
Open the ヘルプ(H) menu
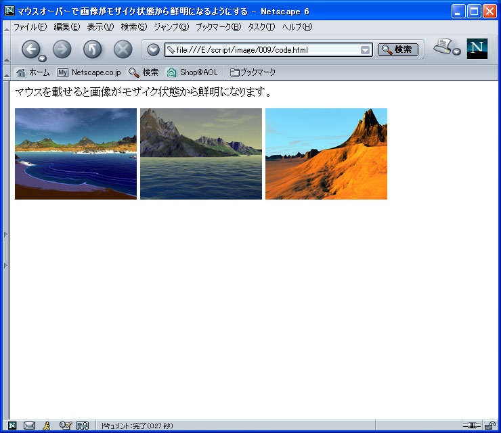(x=297, y=27)
